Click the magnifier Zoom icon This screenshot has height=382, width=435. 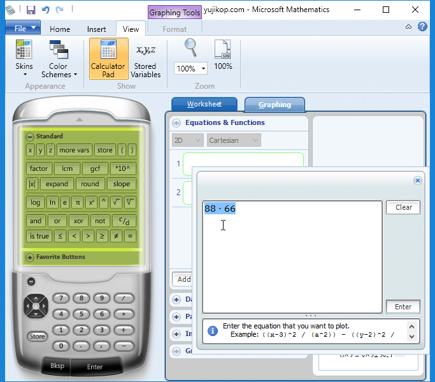click(191, 48)
